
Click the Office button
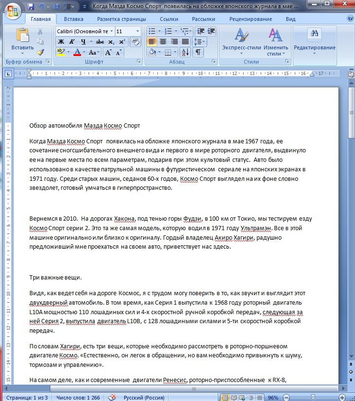[x=13, y=10]
